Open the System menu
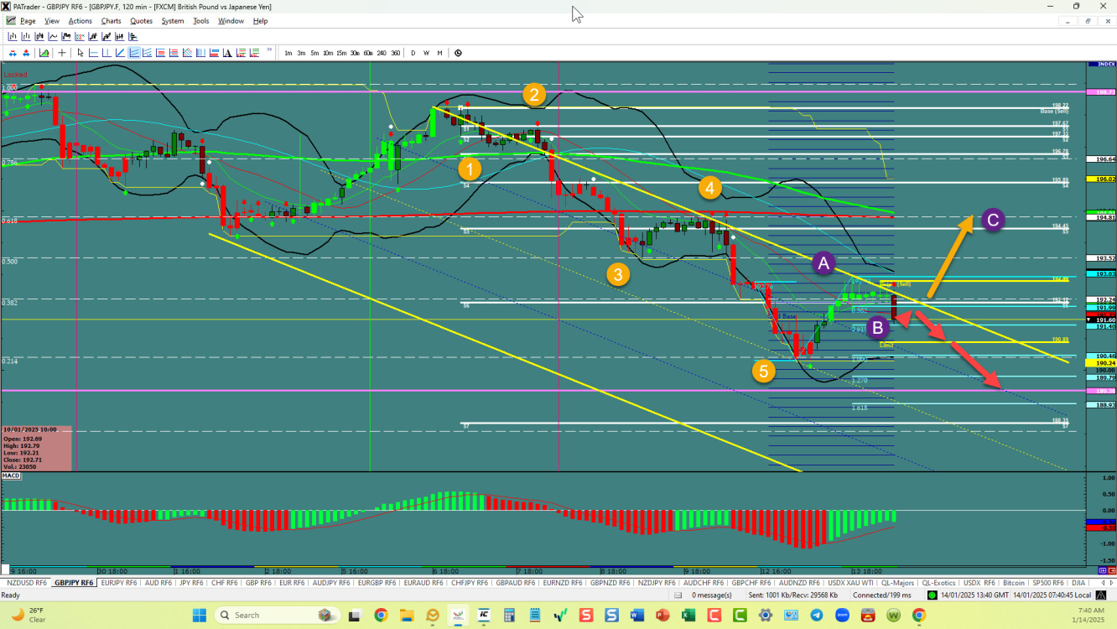 tap(173, 21)
